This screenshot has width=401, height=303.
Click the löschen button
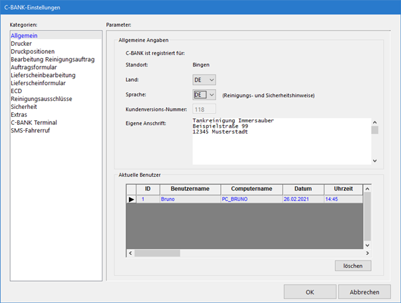pos(352,265)
